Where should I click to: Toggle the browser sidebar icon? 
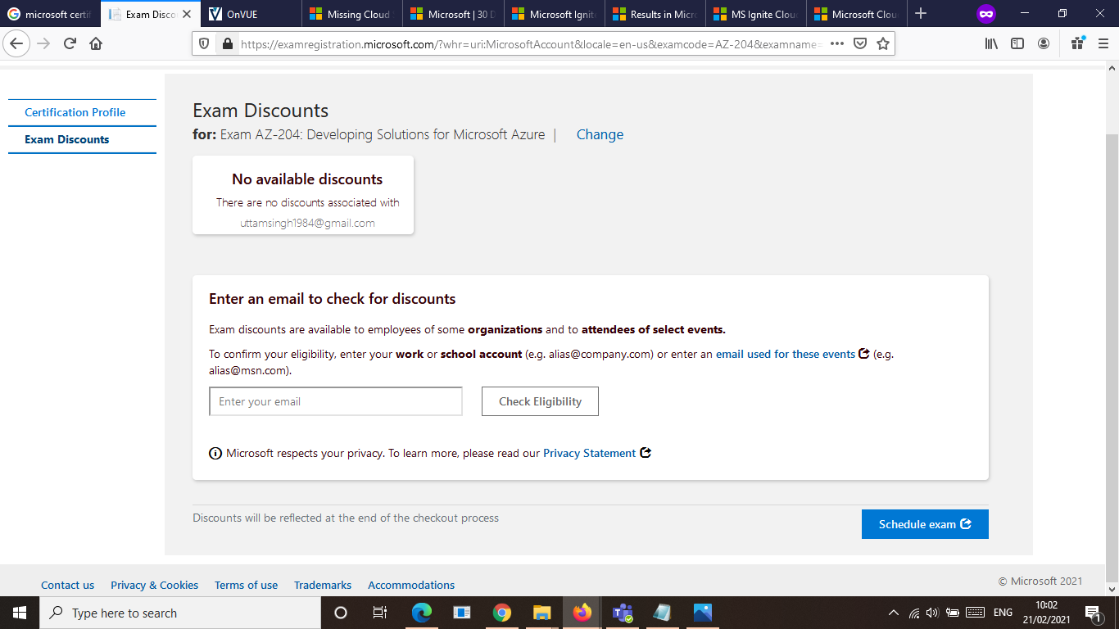point(1017,43)
